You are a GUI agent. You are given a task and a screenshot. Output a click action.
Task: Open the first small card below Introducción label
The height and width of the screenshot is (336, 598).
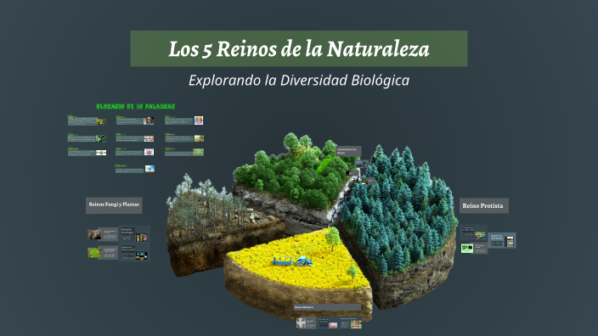[362, 164]
